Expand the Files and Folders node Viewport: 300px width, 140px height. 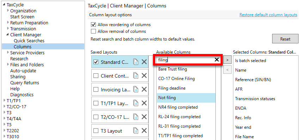coord(8,65)
